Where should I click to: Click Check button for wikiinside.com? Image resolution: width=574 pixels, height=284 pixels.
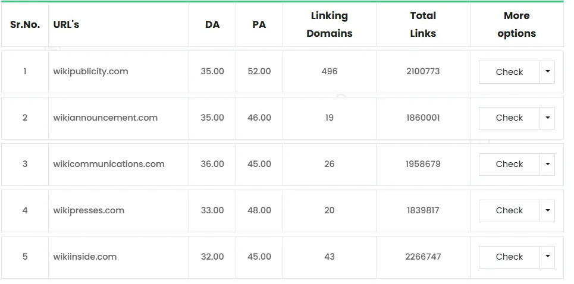click(x=509, y=257)
